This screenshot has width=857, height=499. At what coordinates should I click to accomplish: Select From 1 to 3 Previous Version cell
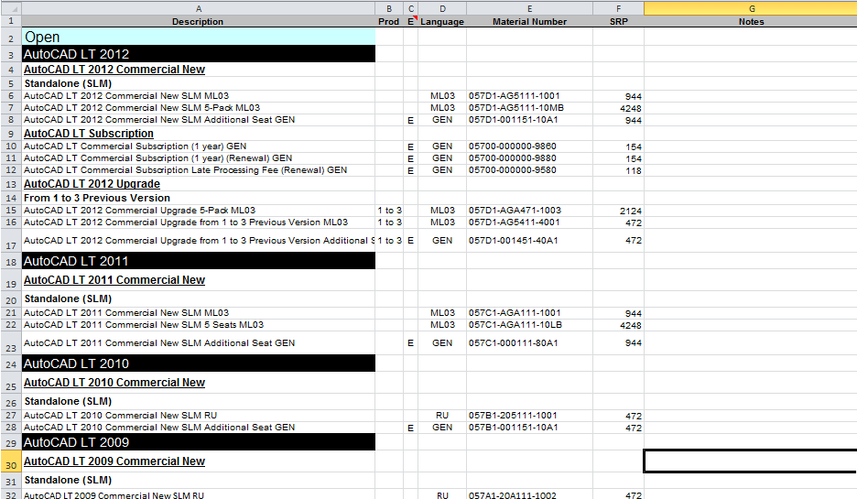tap(199, 198)
